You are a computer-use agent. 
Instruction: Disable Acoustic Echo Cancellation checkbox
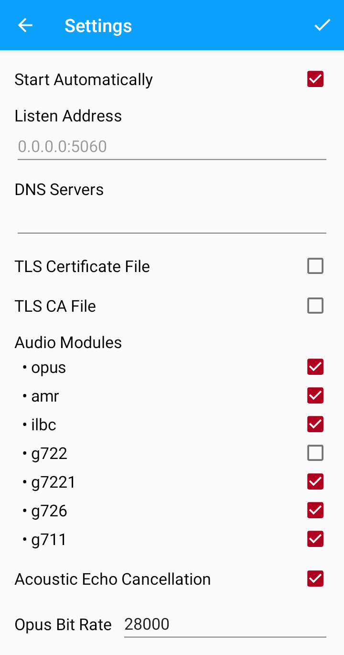tap(315, 579)
